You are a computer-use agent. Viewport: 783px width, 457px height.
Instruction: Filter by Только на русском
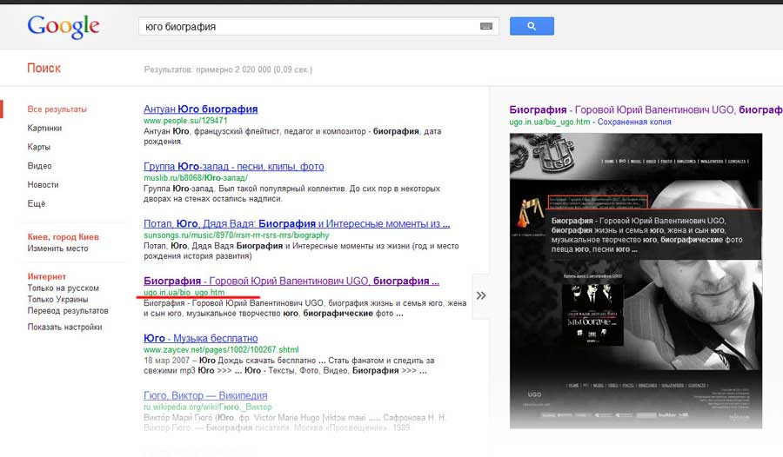point(63,288)
